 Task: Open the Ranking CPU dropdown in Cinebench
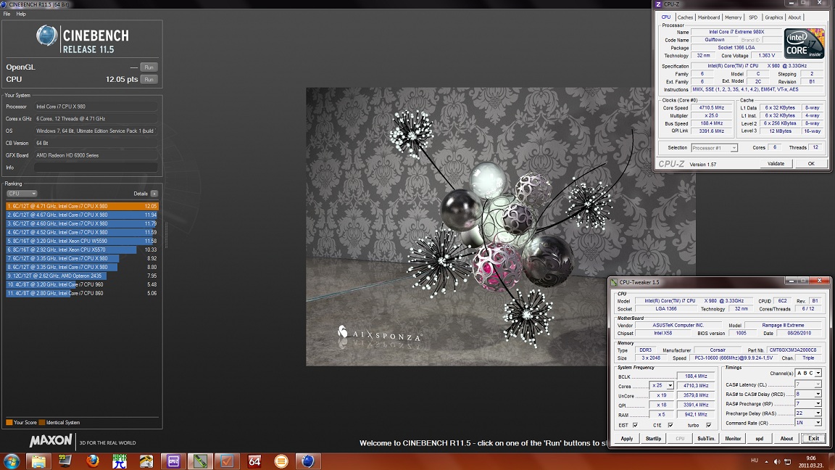(x=21, y=194)
